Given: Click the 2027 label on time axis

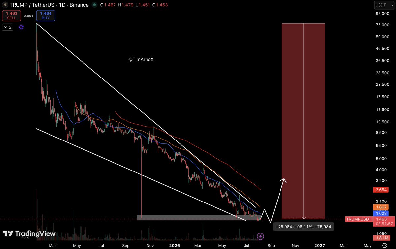Looking at the screenshot, I should 319,246.
